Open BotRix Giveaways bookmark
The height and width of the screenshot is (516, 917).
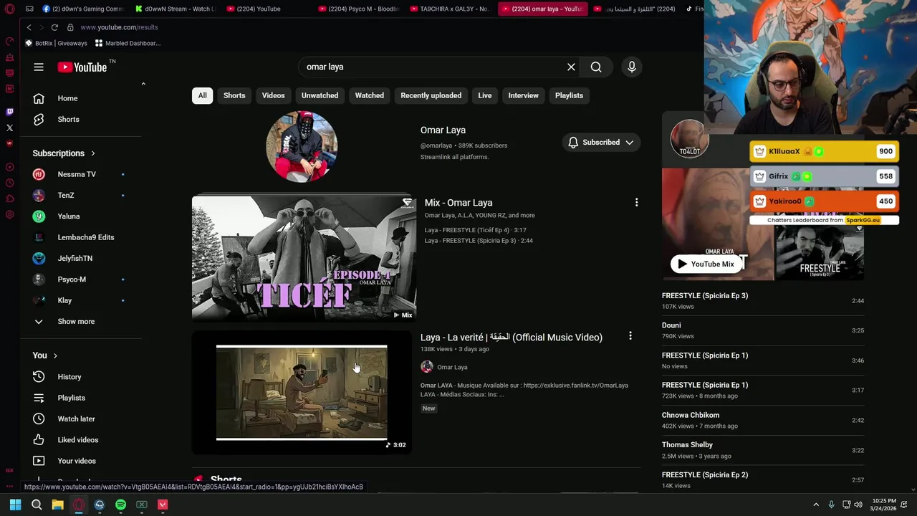(56, 43)
